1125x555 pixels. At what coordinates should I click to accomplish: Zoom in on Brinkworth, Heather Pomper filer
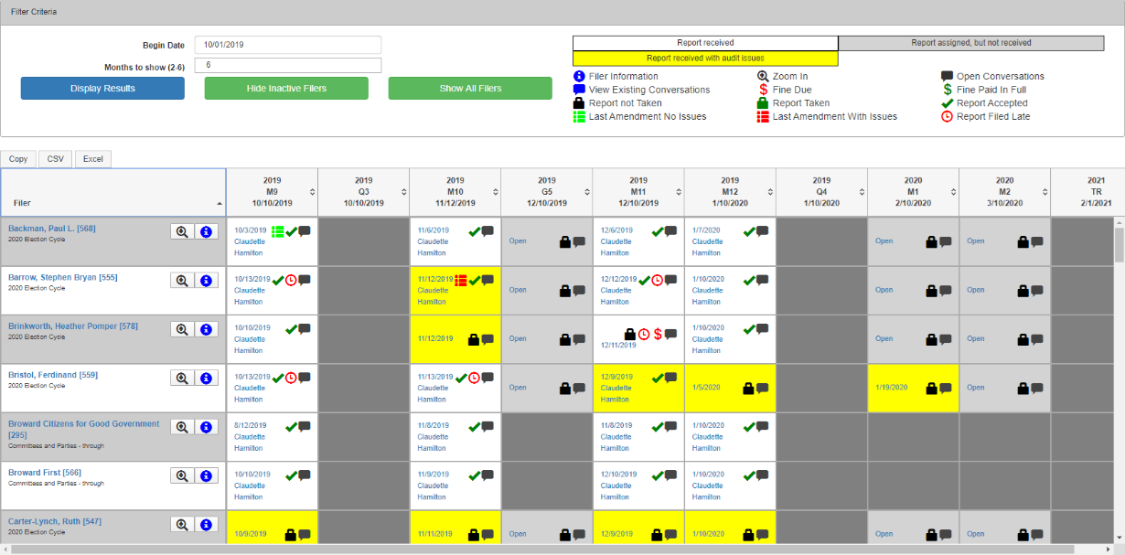(x=182, y=329)
